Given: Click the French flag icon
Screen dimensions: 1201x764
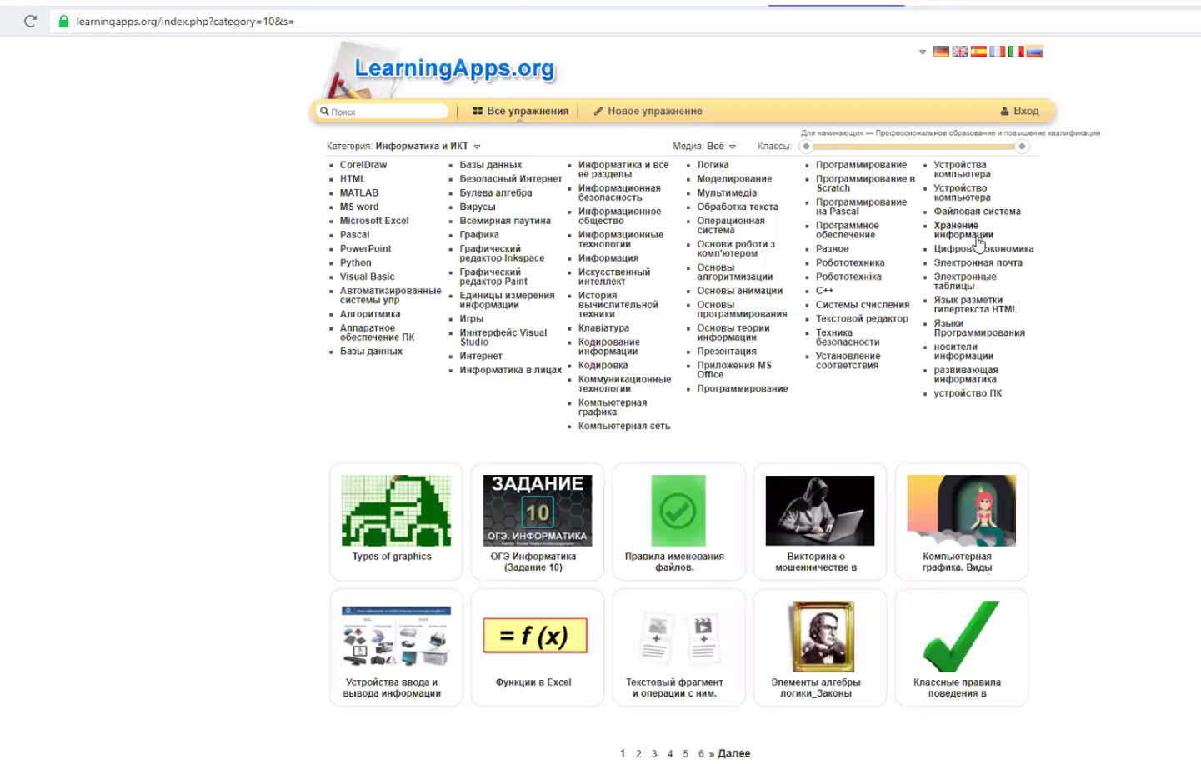Looking at the screenshot, I should [998, 52].
